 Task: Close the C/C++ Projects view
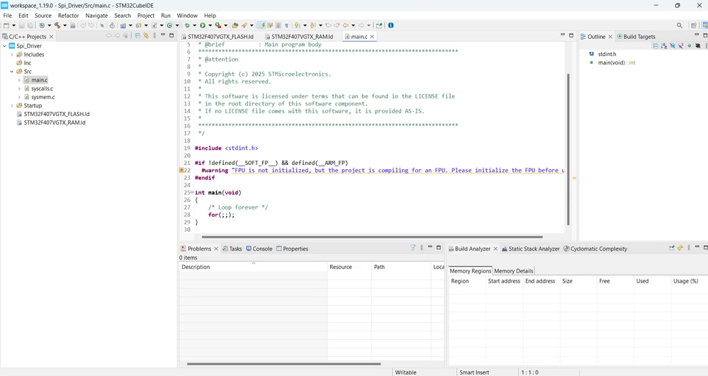[51, 37]
